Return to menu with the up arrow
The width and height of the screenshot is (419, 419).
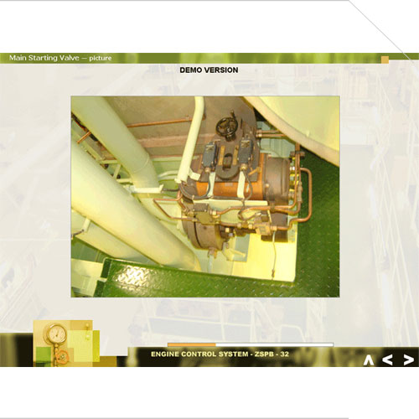[369, 360]
